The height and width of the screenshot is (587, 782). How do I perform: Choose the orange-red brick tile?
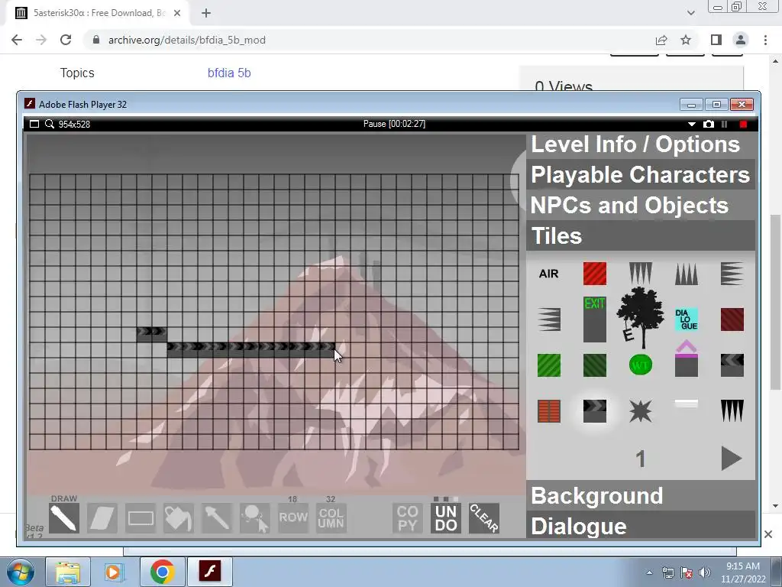tap(548, 410)
